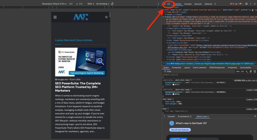257x140 pixels.
Task: Open the Sources tab
Action: click(198, 4)
